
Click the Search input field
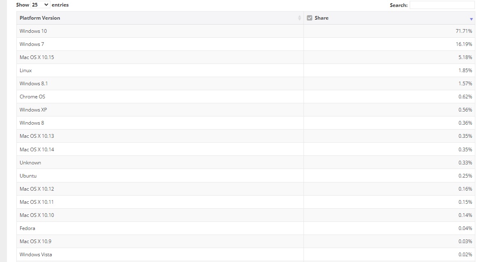coord(442,5)
